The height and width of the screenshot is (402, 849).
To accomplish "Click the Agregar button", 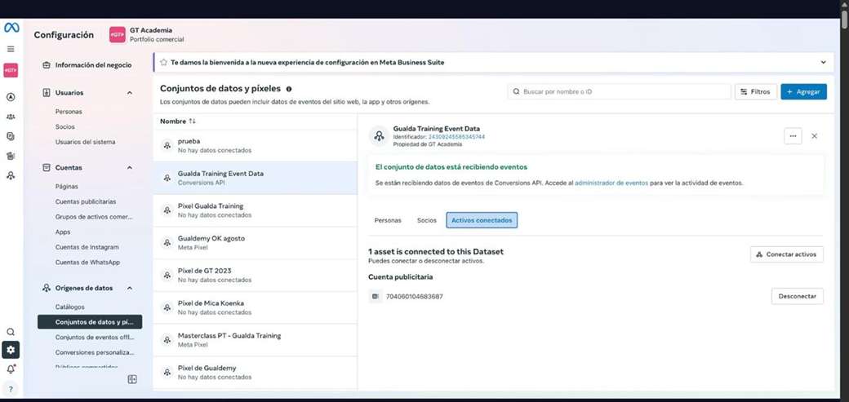I will (x=803, y=92).
